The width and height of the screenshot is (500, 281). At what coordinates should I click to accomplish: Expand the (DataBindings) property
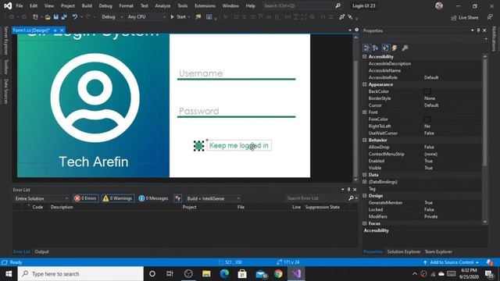tap(365, 182)
